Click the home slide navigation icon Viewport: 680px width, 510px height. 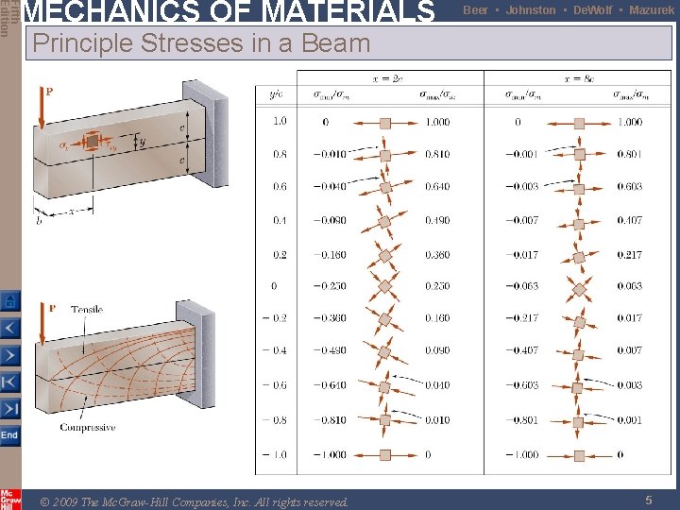pos(10,301)
